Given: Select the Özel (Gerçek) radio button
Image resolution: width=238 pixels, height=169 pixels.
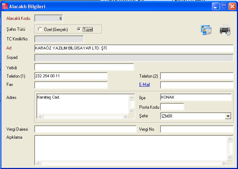Looking at the screenshot, I should [40, 29].
